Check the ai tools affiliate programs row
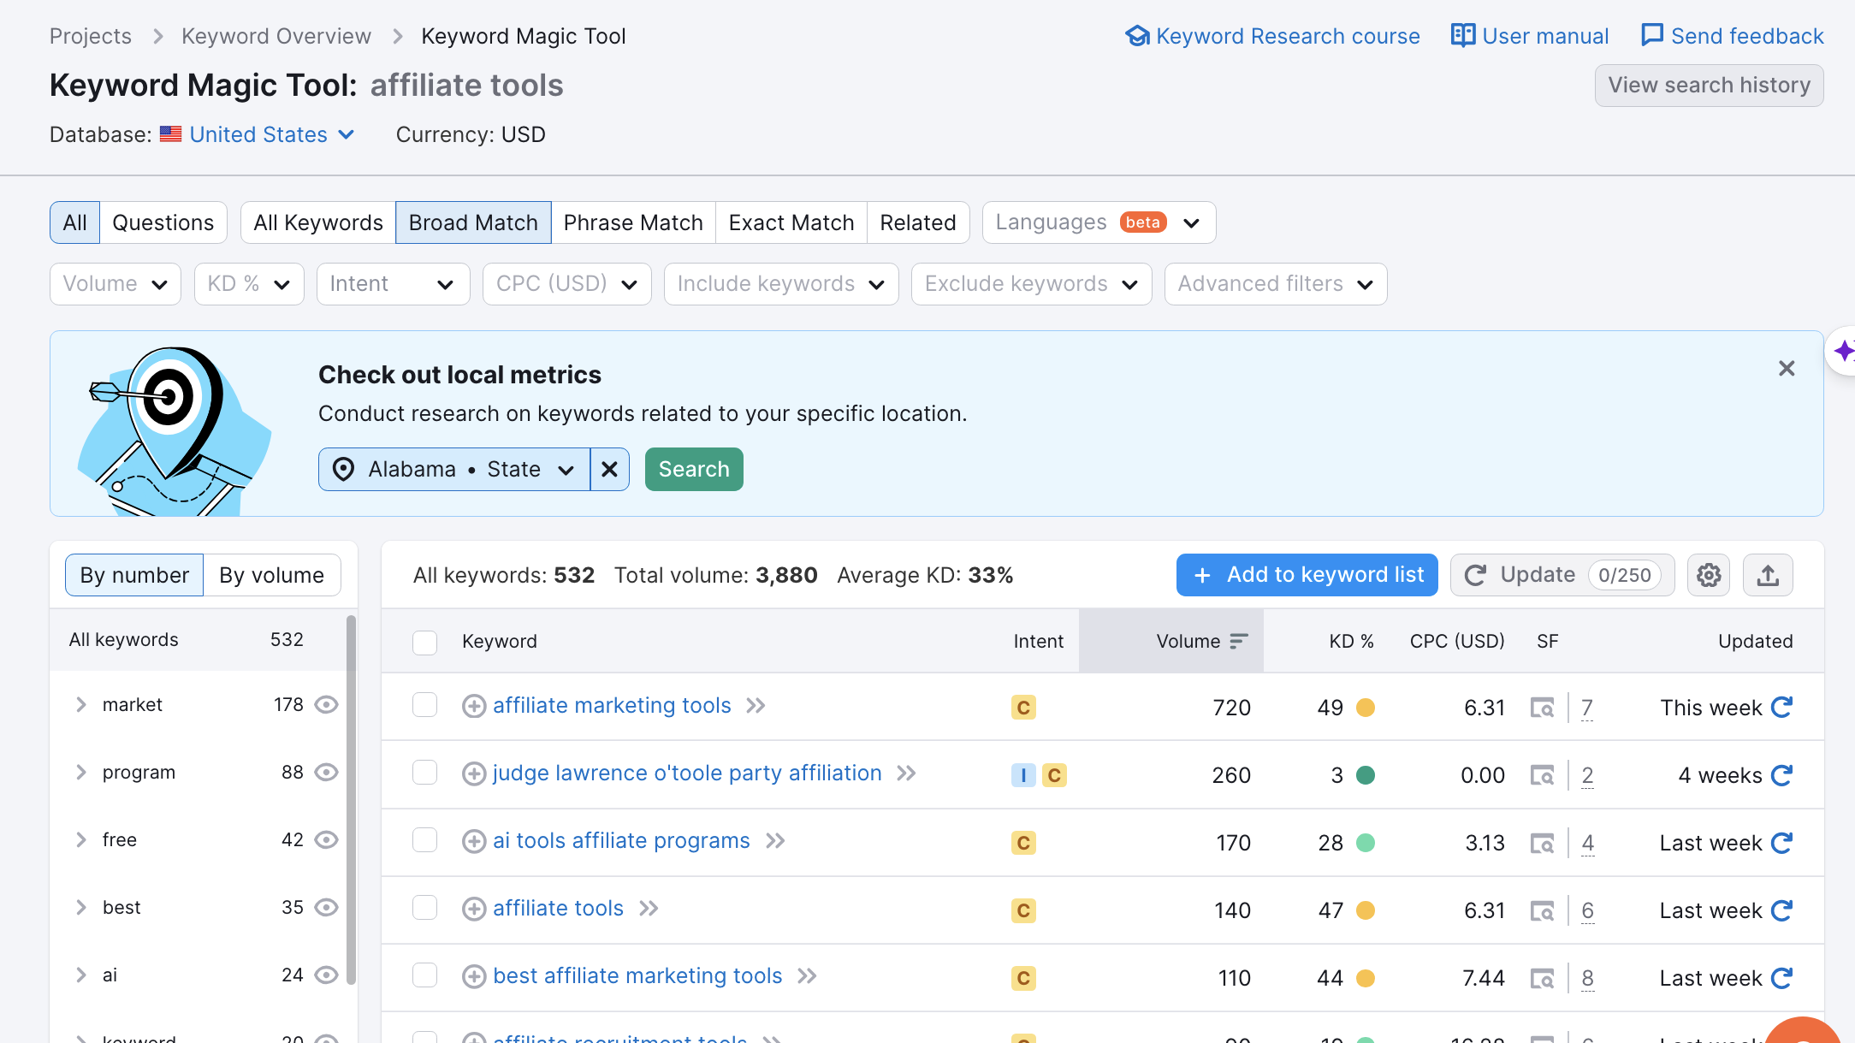 point(424,840)
